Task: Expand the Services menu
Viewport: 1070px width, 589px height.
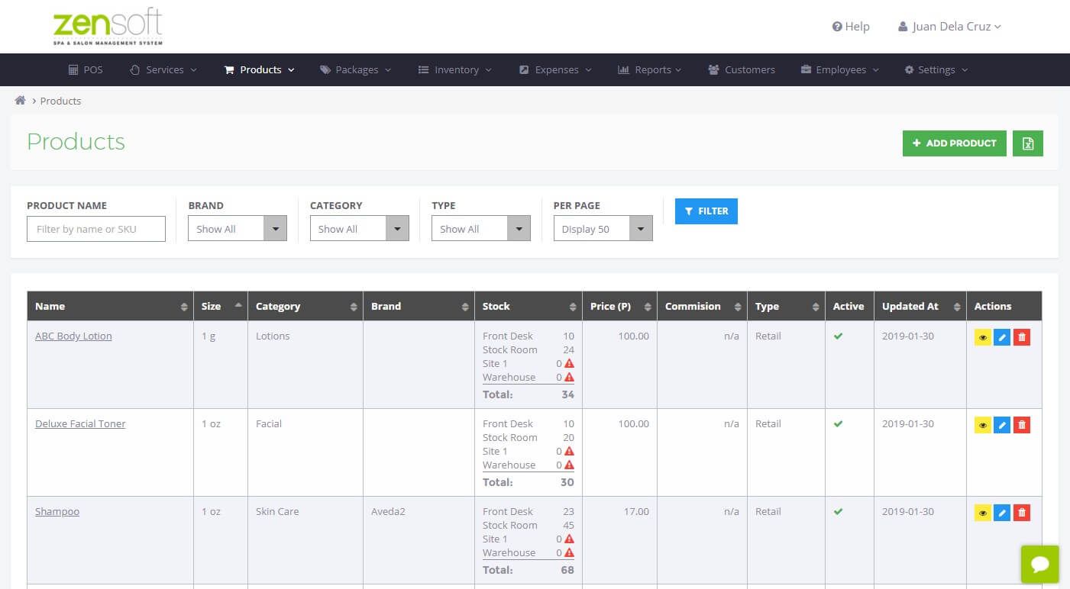Action: [163, 69]
